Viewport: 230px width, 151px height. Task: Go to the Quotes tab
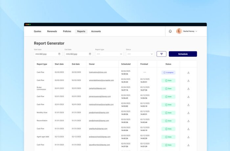37,32
